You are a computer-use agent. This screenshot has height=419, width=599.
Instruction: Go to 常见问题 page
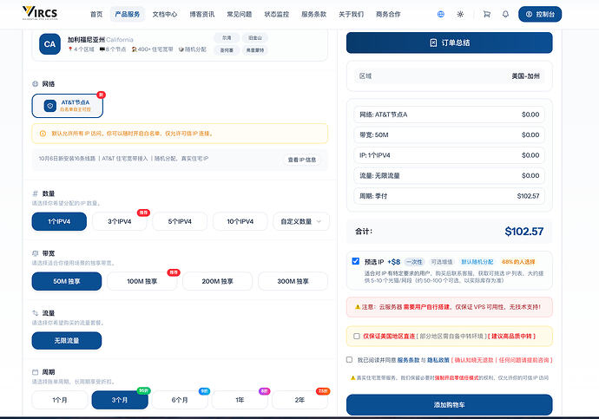[x=240, y=14]
